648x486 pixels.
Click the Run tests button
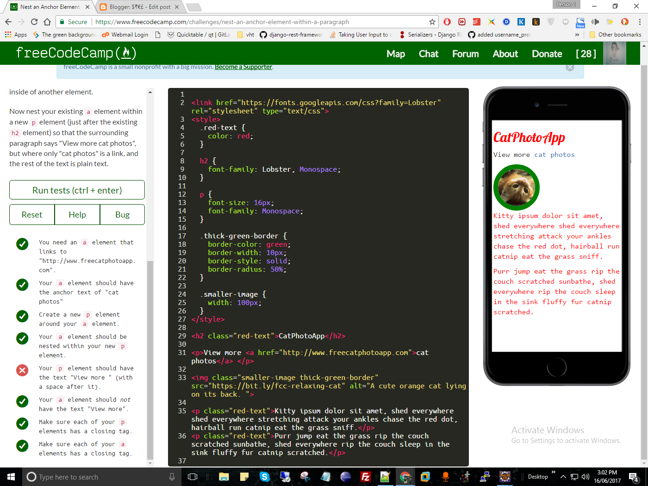[77, 190]
